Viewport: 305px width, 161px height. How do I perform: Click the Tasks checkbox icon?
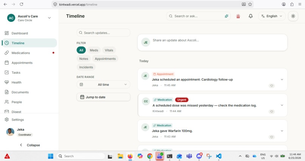6,73
